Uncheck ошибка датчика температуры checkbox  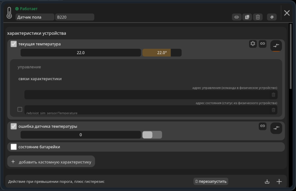[14, 126]
